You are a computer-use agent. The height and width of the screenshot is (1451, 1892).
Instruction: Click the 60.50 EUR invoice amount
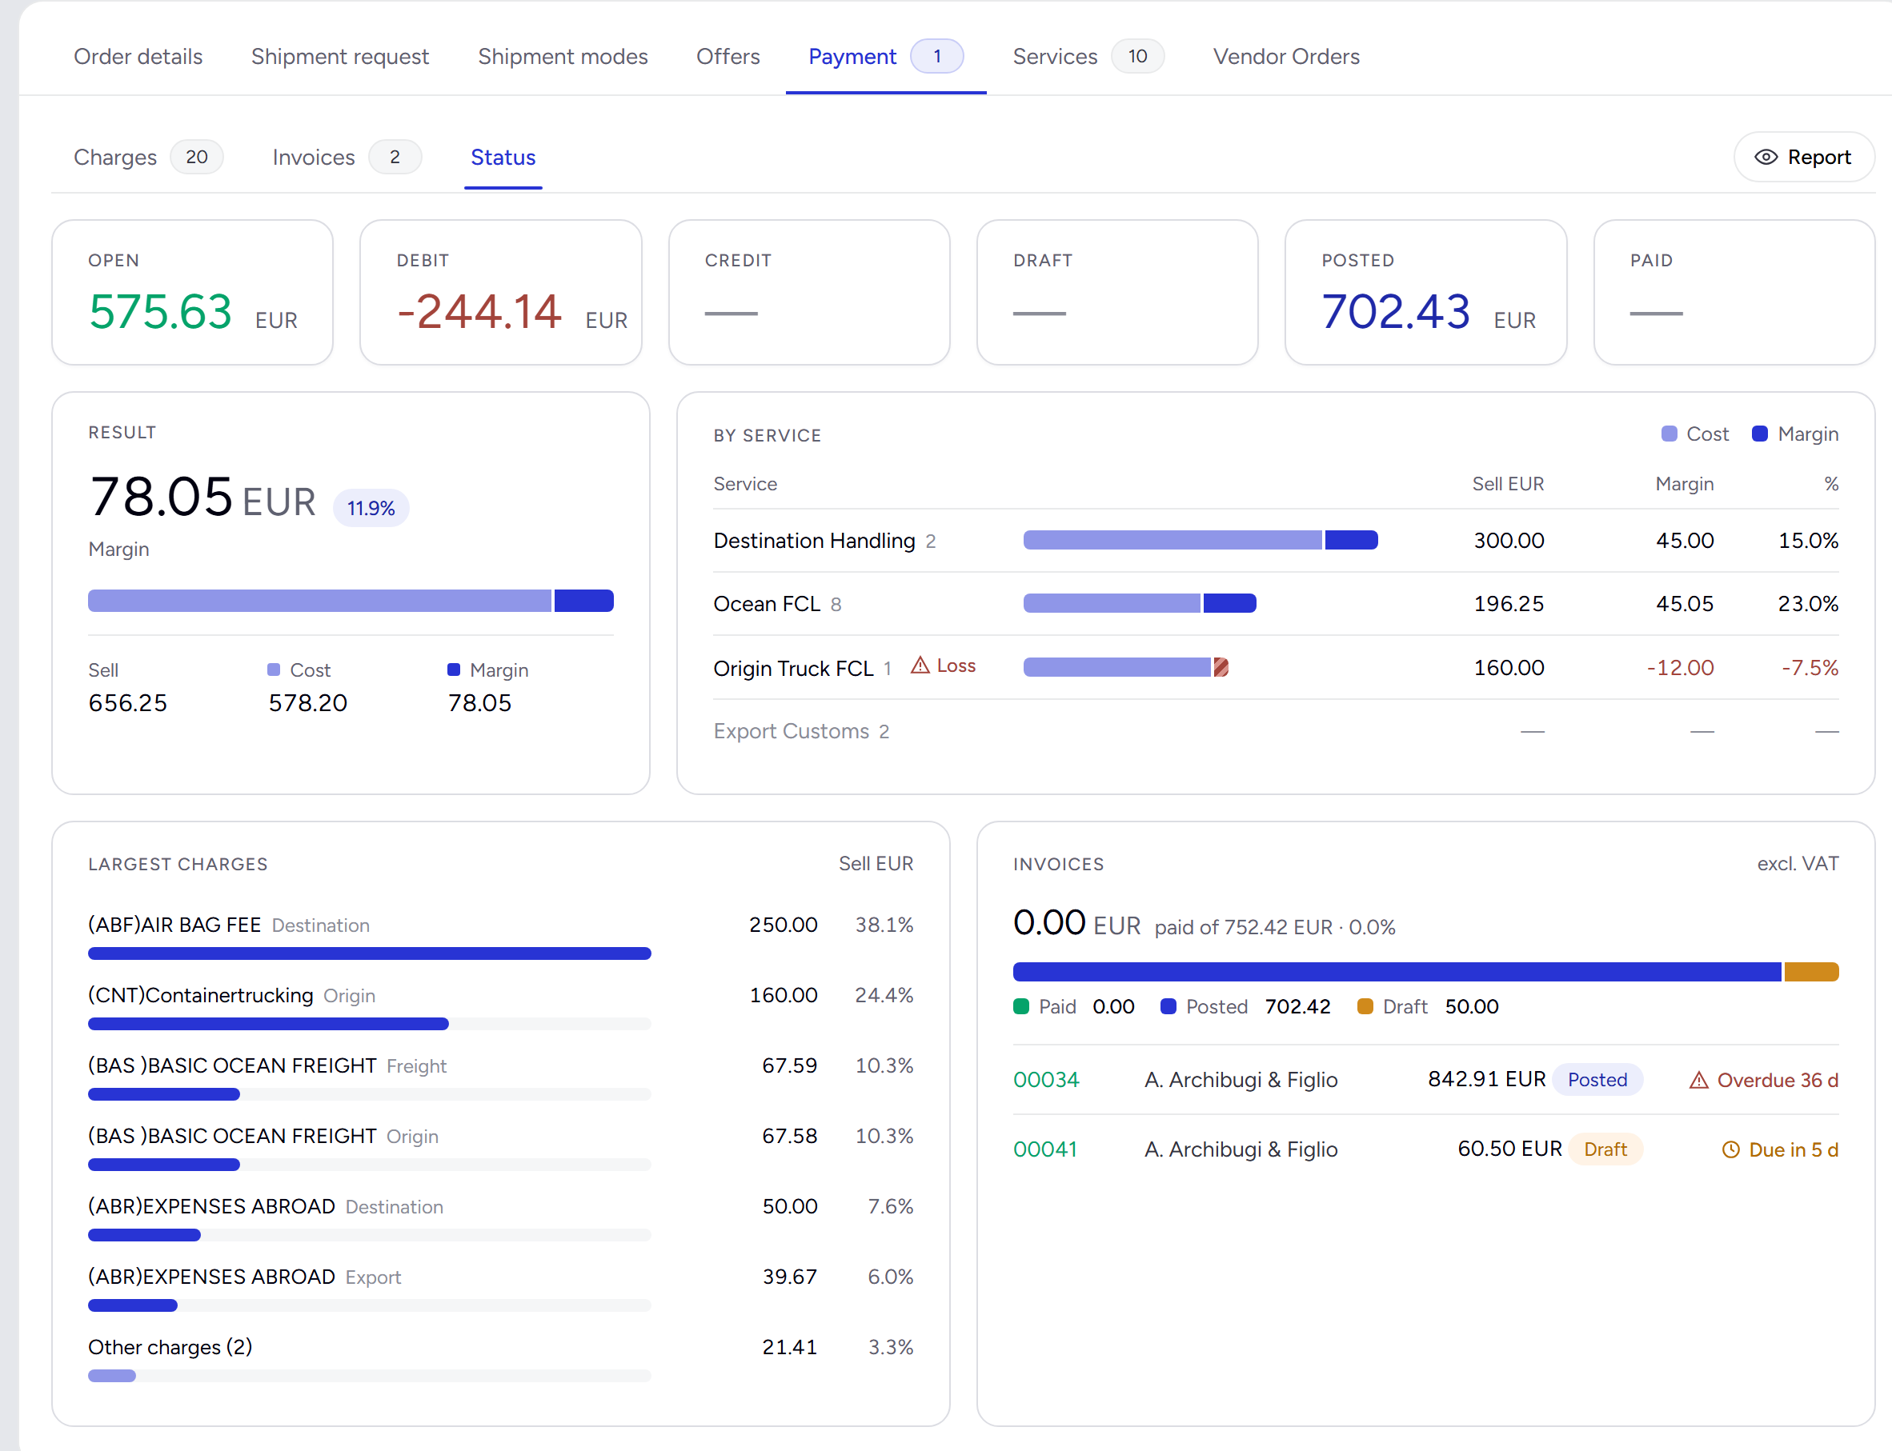click(1509, 1149)
